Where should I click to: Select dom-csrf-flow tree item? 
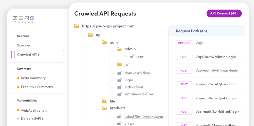[137, 73]
